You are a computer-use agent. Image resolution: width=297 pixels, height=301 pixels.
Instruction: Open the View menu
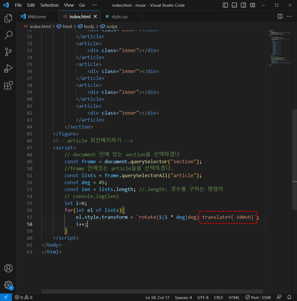pyautogui.click(x=69, y=5)
